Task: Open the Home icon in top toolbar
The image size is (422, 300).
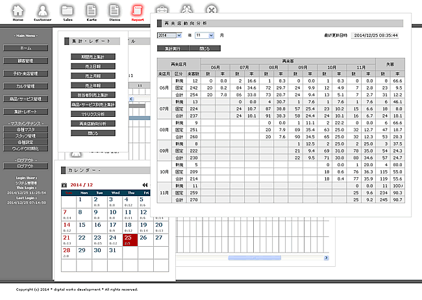Action: click(x=18, y=11)
